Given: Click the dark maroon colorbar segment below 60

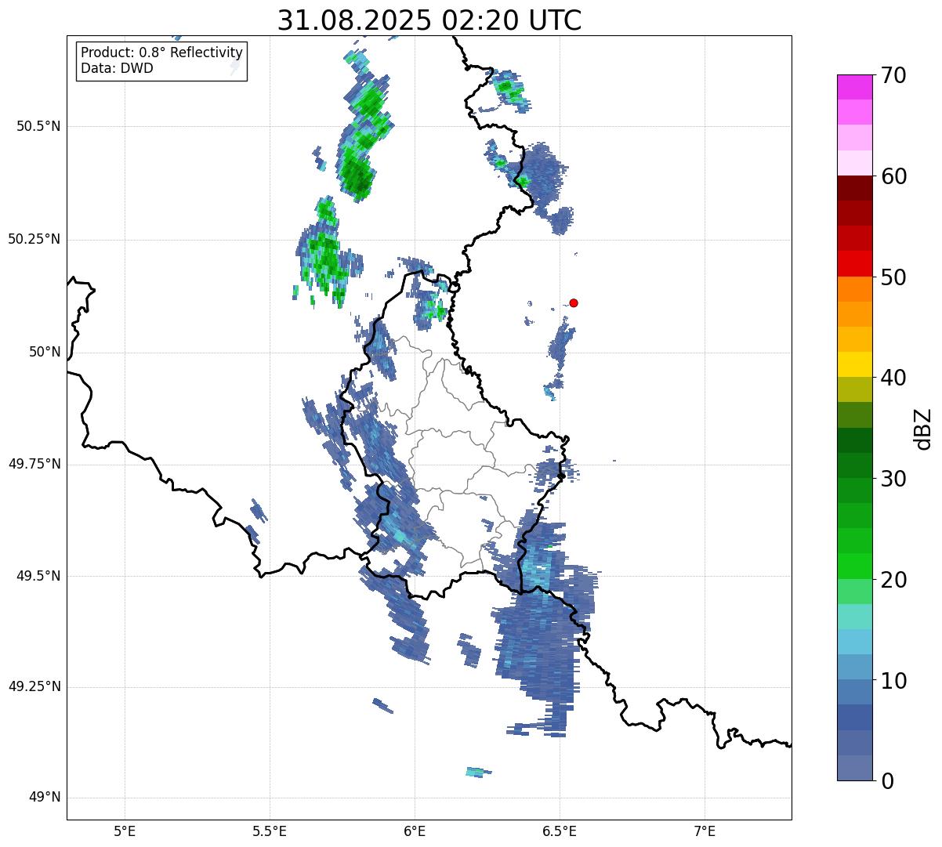Looking at the screenshot, I should click(x=855, y=188).
